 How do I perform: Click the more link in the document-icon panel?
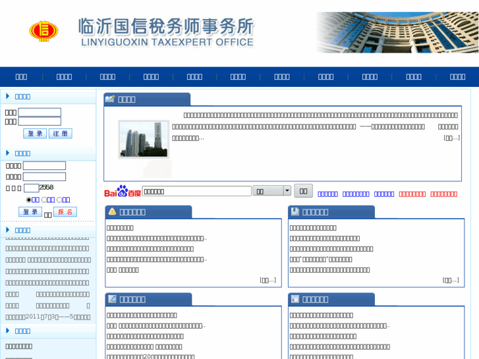pos(451,280)
